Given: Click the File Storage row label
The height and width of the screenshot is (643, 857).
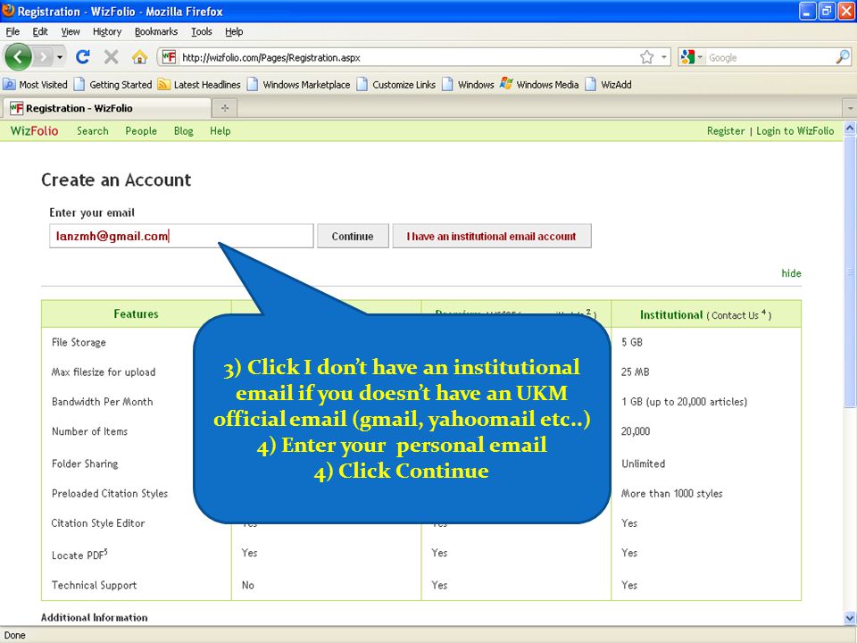Looking at the screenshot, I should [x=79, y=342].
